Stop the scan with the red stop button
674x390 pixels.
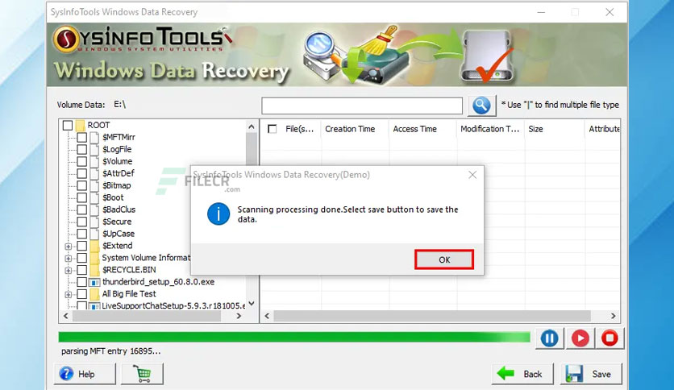[x=610, y=338]
